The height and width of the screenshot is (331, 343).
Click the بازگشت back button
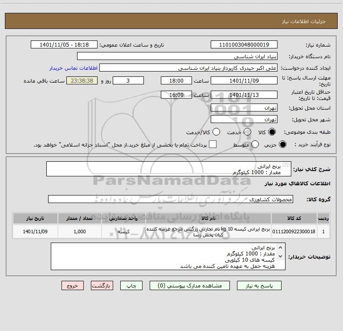point(102,286)
